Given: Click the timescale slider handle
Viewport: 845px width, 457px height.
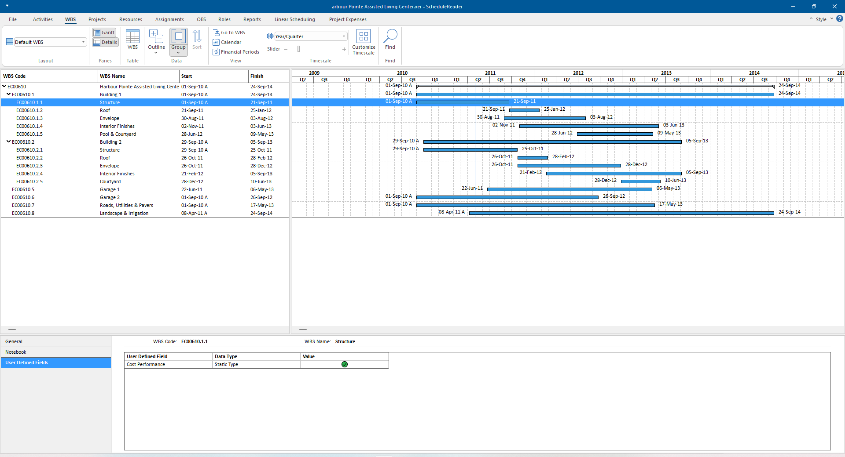Looking at the screenshot, I should click(298, 49).
